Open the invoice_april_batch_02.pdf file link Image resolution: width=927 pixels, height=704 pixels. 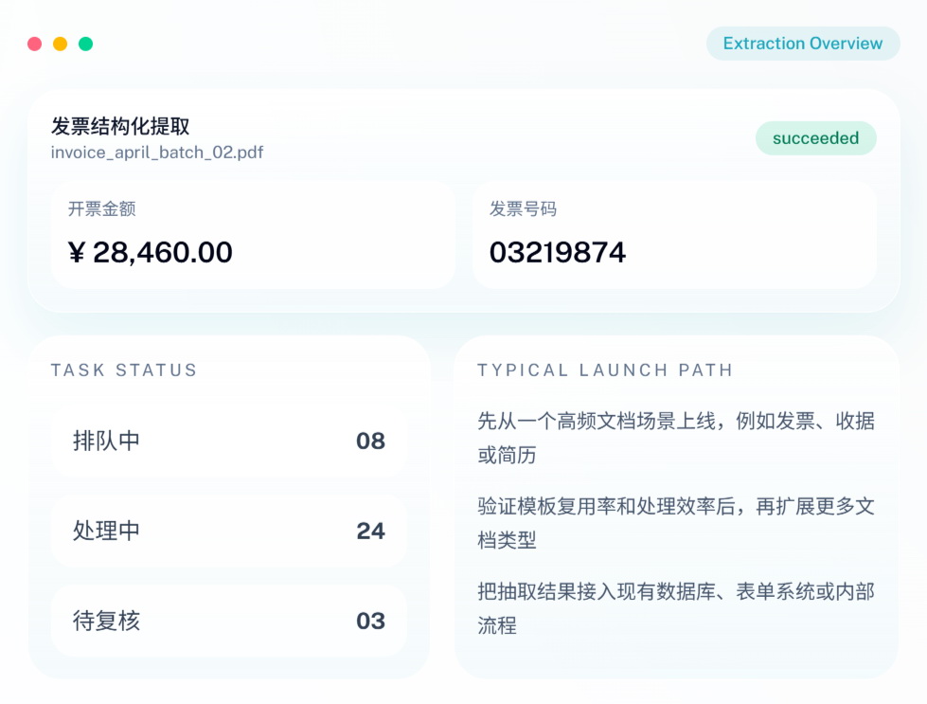click(156, 152)
